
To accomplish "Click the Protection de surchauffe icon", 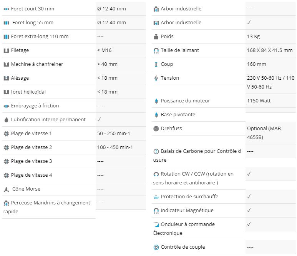I will coord(156,197).
